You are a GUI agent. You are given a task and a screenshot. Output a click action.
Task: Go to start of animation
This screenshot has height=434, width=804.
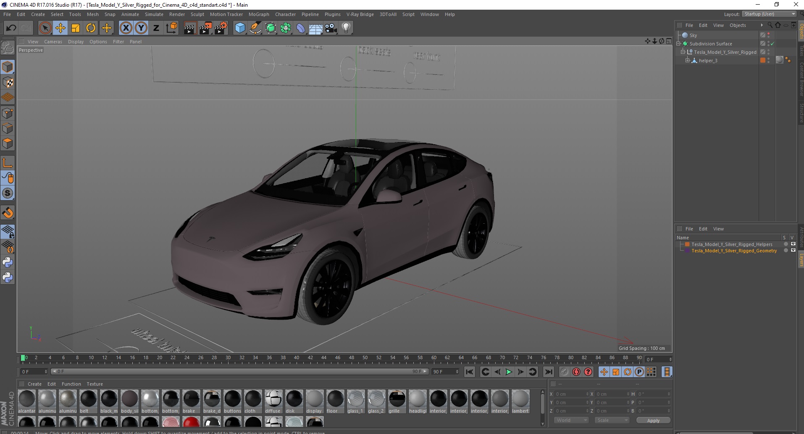[470, 372]
